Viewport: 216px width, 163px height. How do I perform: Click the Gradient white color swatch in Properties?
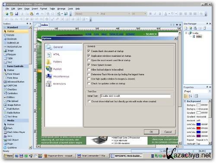point(199,113)
